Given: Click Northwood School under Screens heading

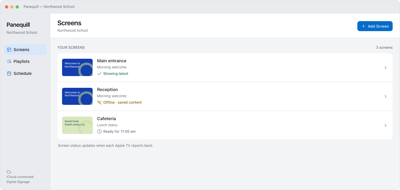Looking at the screenshot, I should [x=73, y=31].
